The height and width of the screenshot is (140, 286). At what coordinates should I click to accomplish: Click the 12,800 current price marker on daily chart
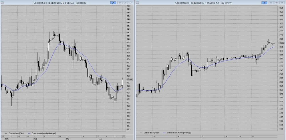pos(129,79)
